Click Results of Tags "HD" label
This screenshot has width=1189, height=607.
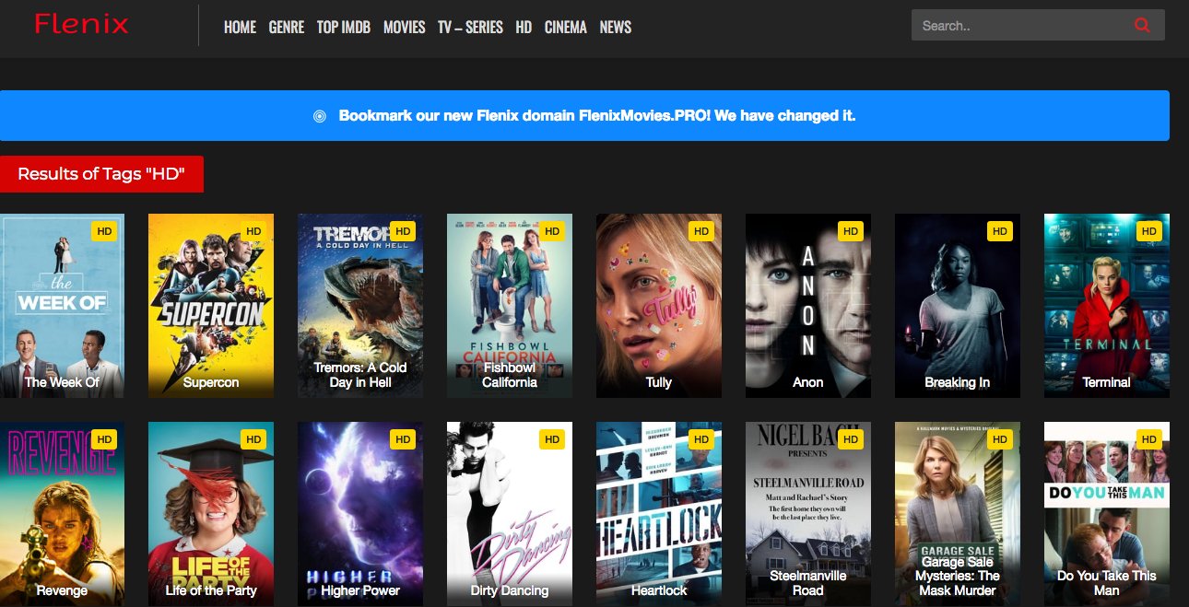click(101, 174)
